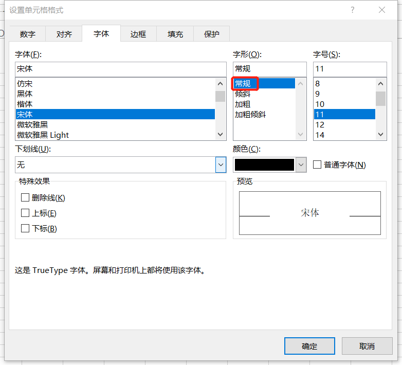The width and height of the screenshot is (402, 365).
Task: Select font size 14
Action: [x=344, y=135]
